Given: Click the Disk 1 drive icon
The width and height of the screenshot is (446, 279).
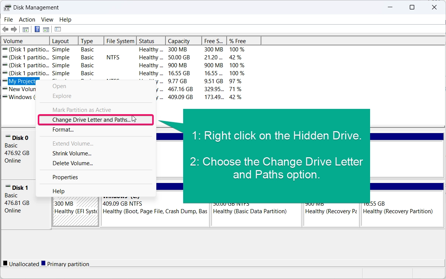Looking at the screenshot, I should [x=8, y=187].
